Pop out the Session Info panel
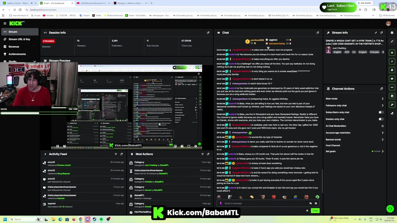 (x=208, y=33)
